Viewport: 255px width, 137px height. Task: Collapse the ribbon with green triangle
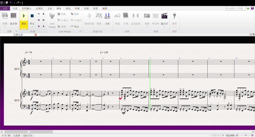(248, 8)
